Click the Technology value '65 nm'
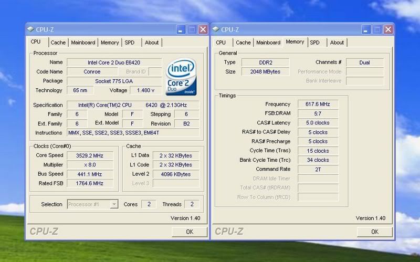Image resolution: width=420 pixels, height=262 pixels. (x=80, y=90)
